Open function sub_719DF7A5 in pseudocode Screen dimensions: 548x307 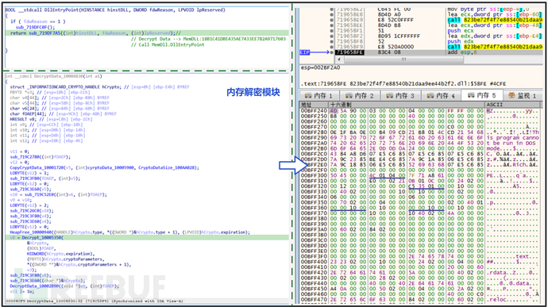(47, 33)
